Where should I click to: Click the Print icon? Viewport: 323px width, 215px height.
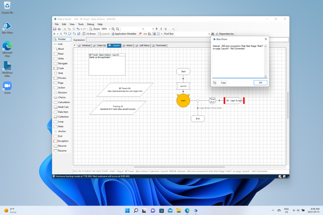coord(59,29)
